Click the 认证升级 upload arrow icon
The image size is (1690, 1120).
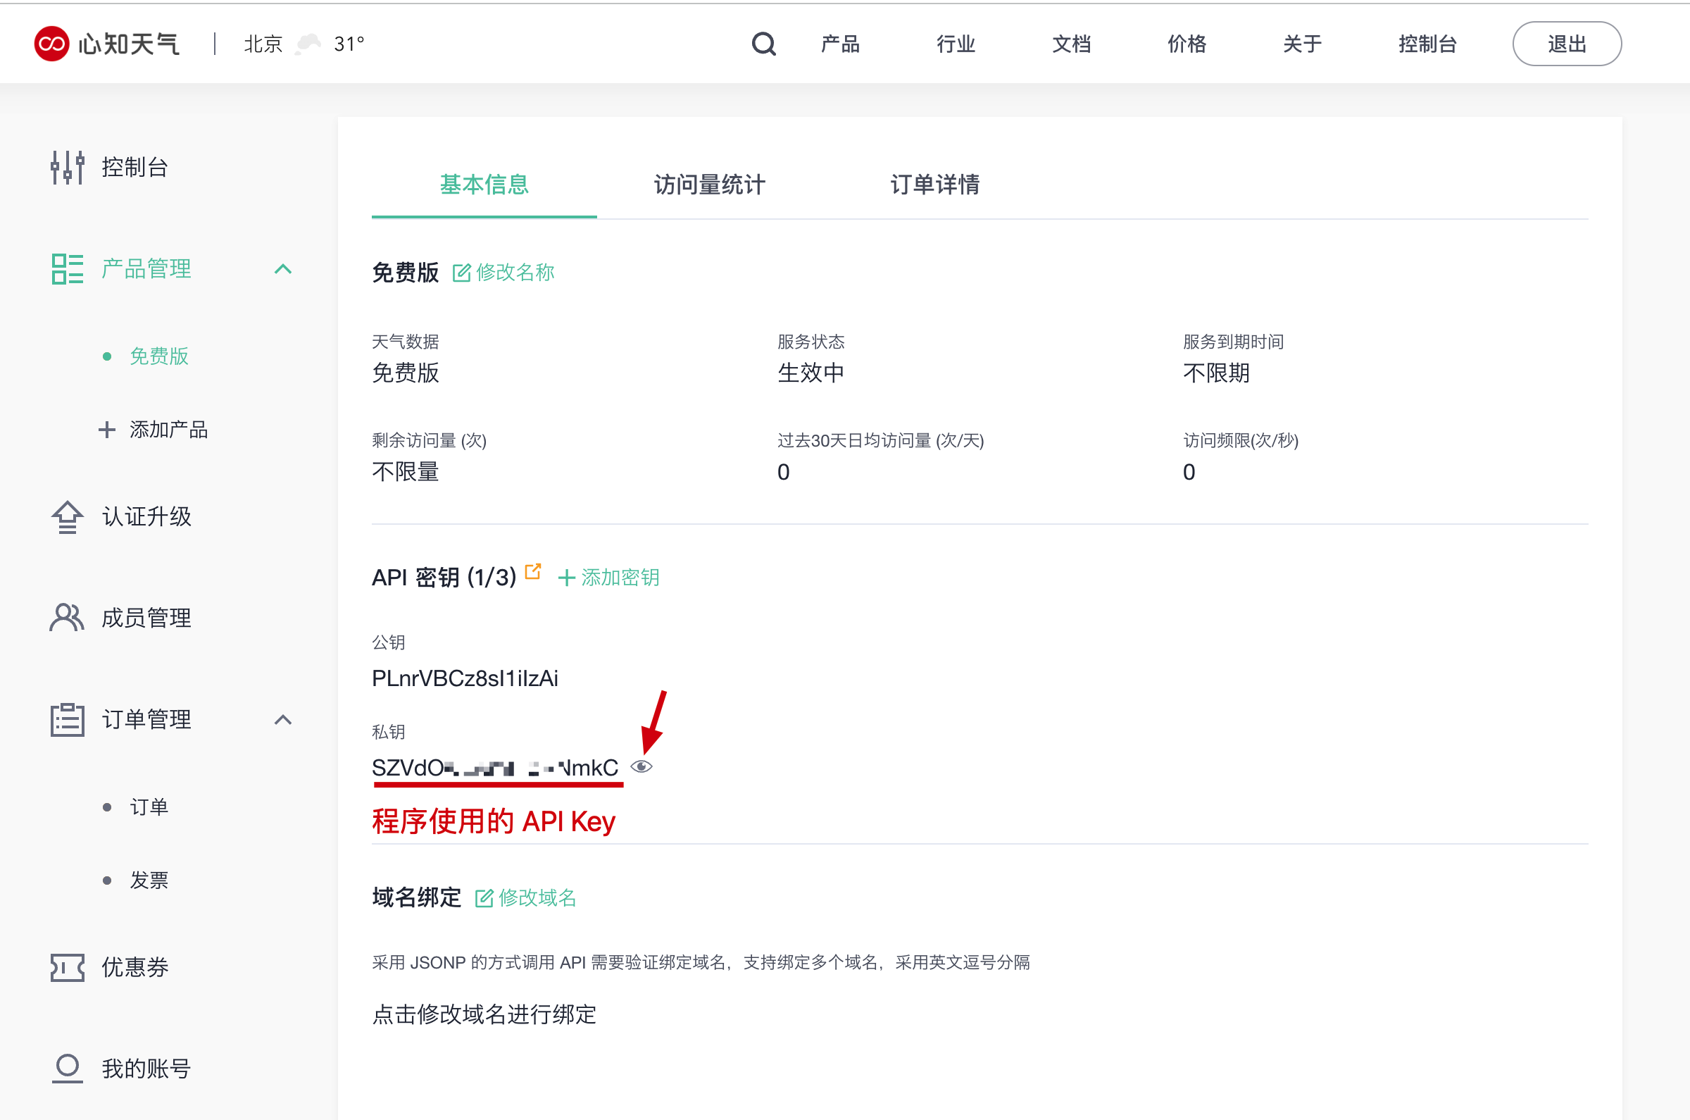tap(67, 516)
